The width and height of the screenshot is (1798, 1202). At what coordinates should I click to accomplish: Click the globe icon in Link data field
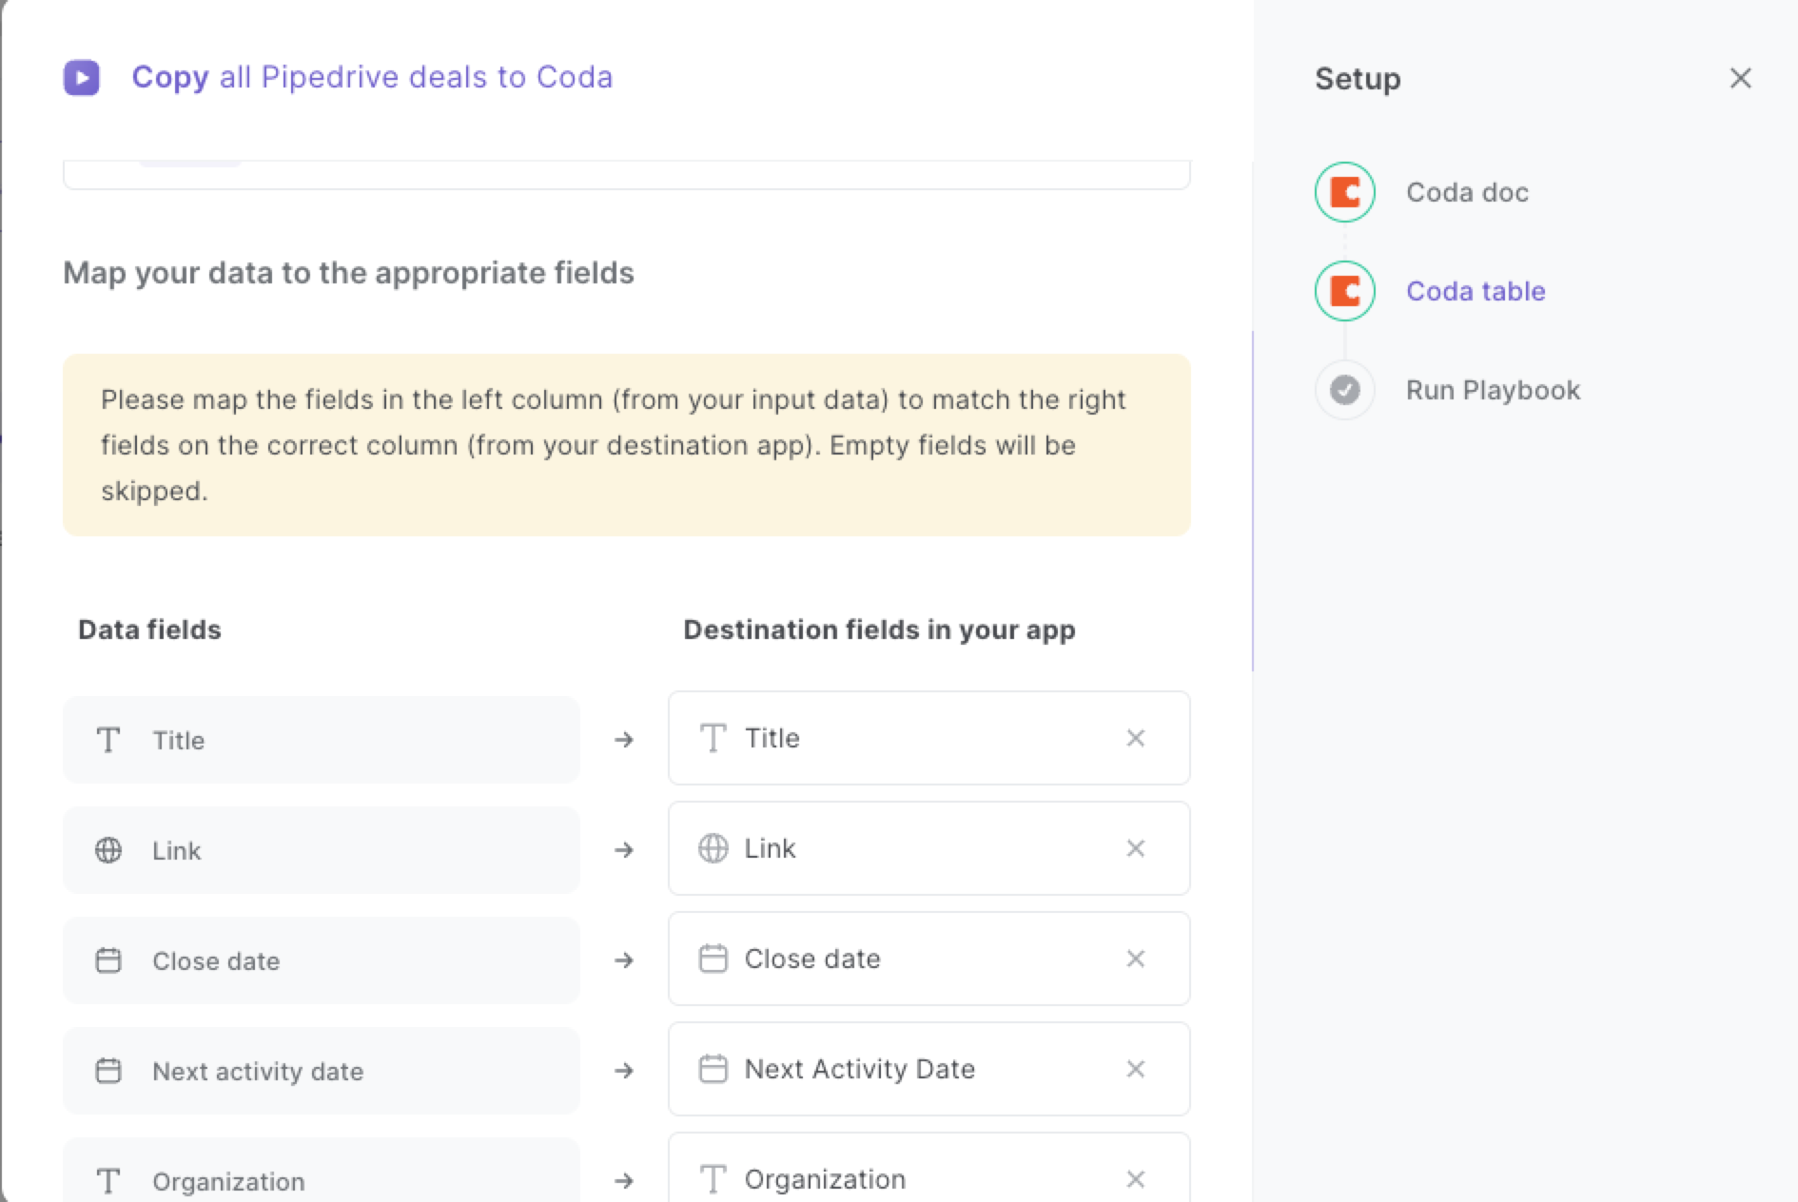tap(108, 850)
